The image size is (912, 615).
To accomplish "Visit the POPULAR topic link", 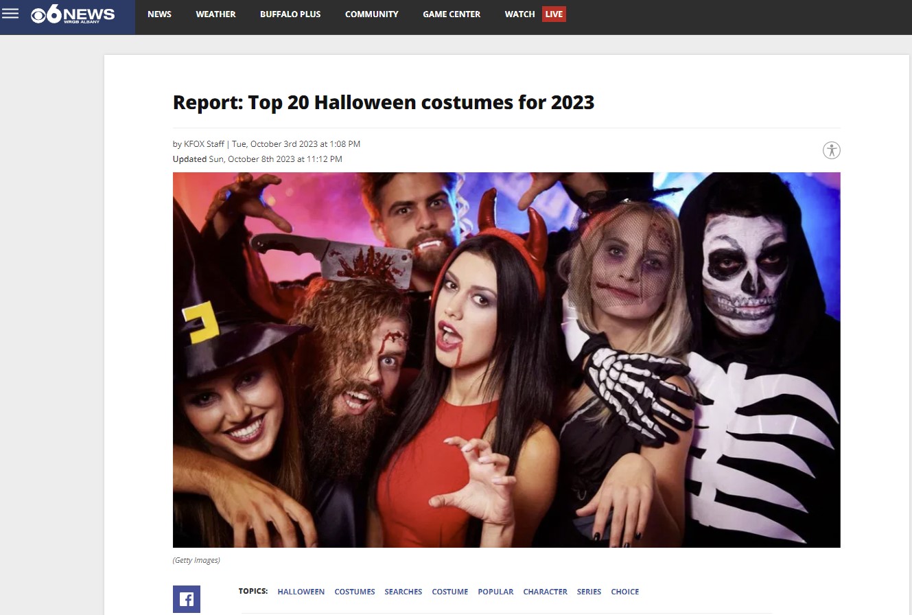I will [x=495, y=592].
